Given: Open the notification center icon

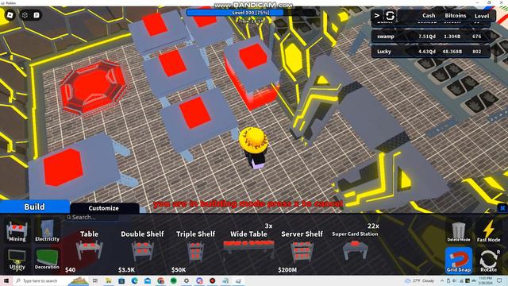Looking at the screenshot, I should click(499, 280).
